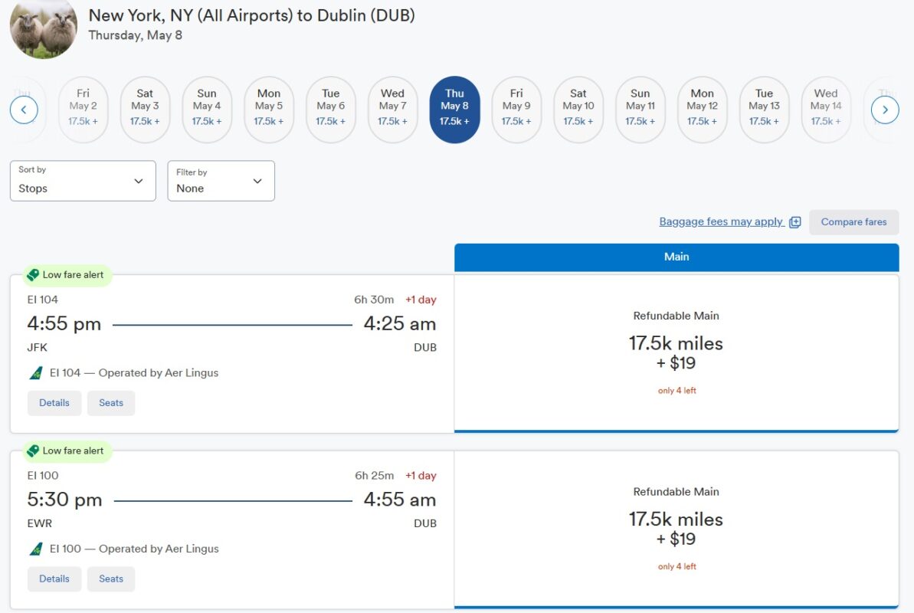Select the Sat May 10 date tab
This screenshot has height=613, width=914.
pyautogui.click(x=578, y=108)
